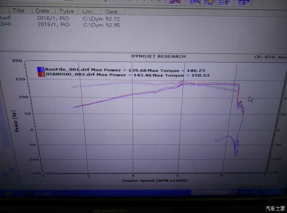
Task: Sort run list by Type column
Action: coord(67,11)
